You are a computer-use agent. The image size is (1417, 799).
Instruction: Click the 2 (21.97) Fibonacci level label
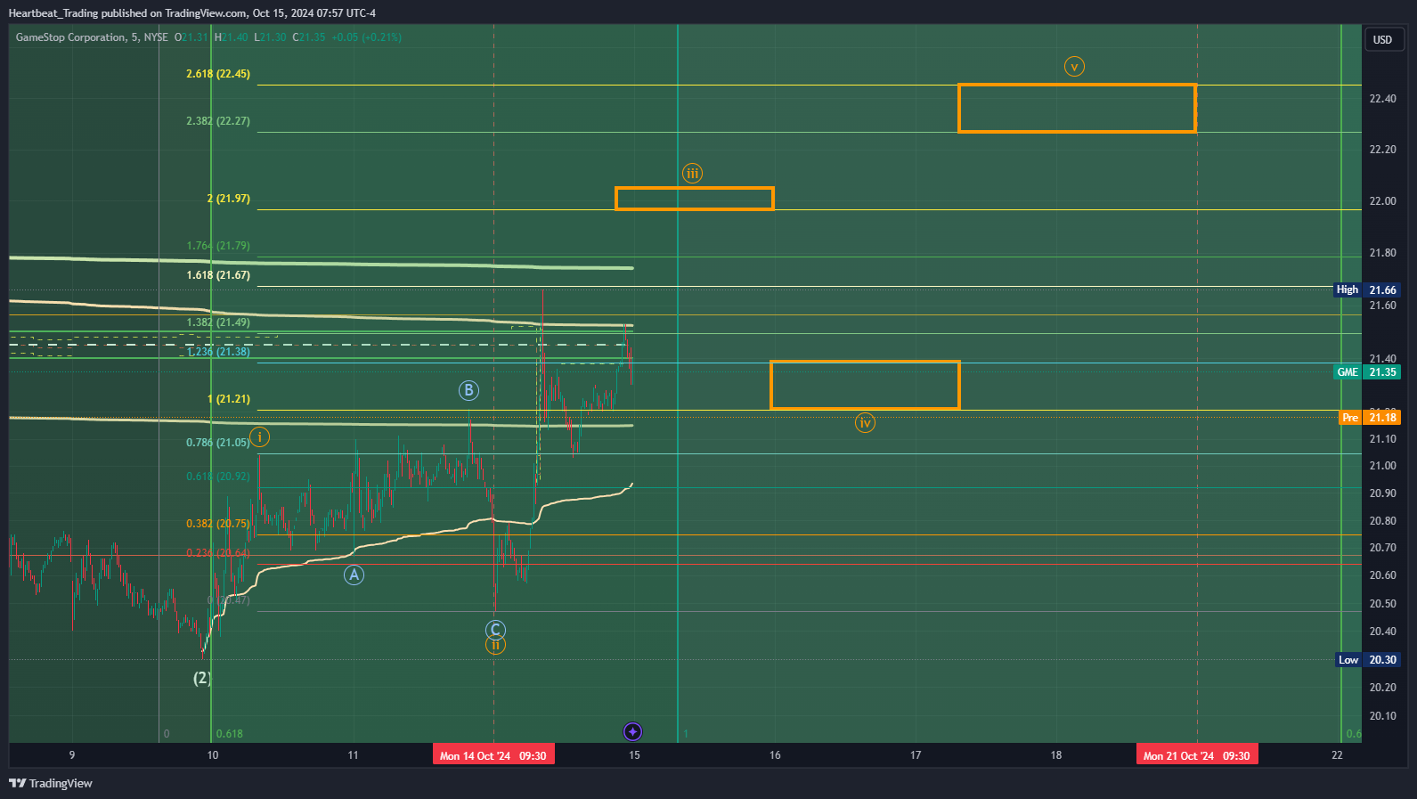pyautogui.click(x=228, y=199)
